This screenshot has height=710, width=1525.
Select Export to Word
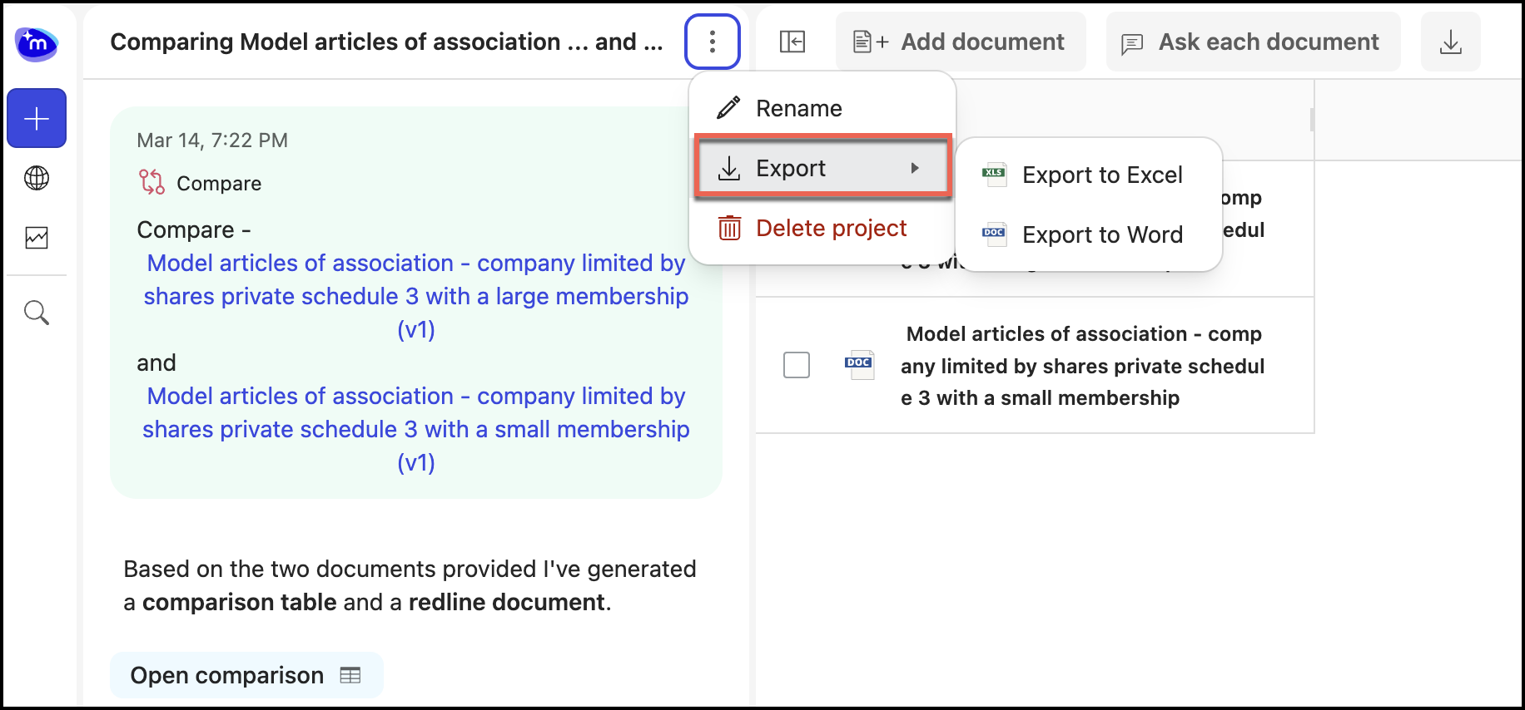click(1101, 234)
